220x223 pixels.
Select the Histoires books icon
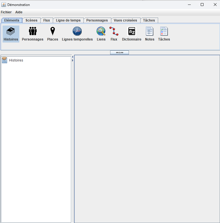tap(11, 31)
